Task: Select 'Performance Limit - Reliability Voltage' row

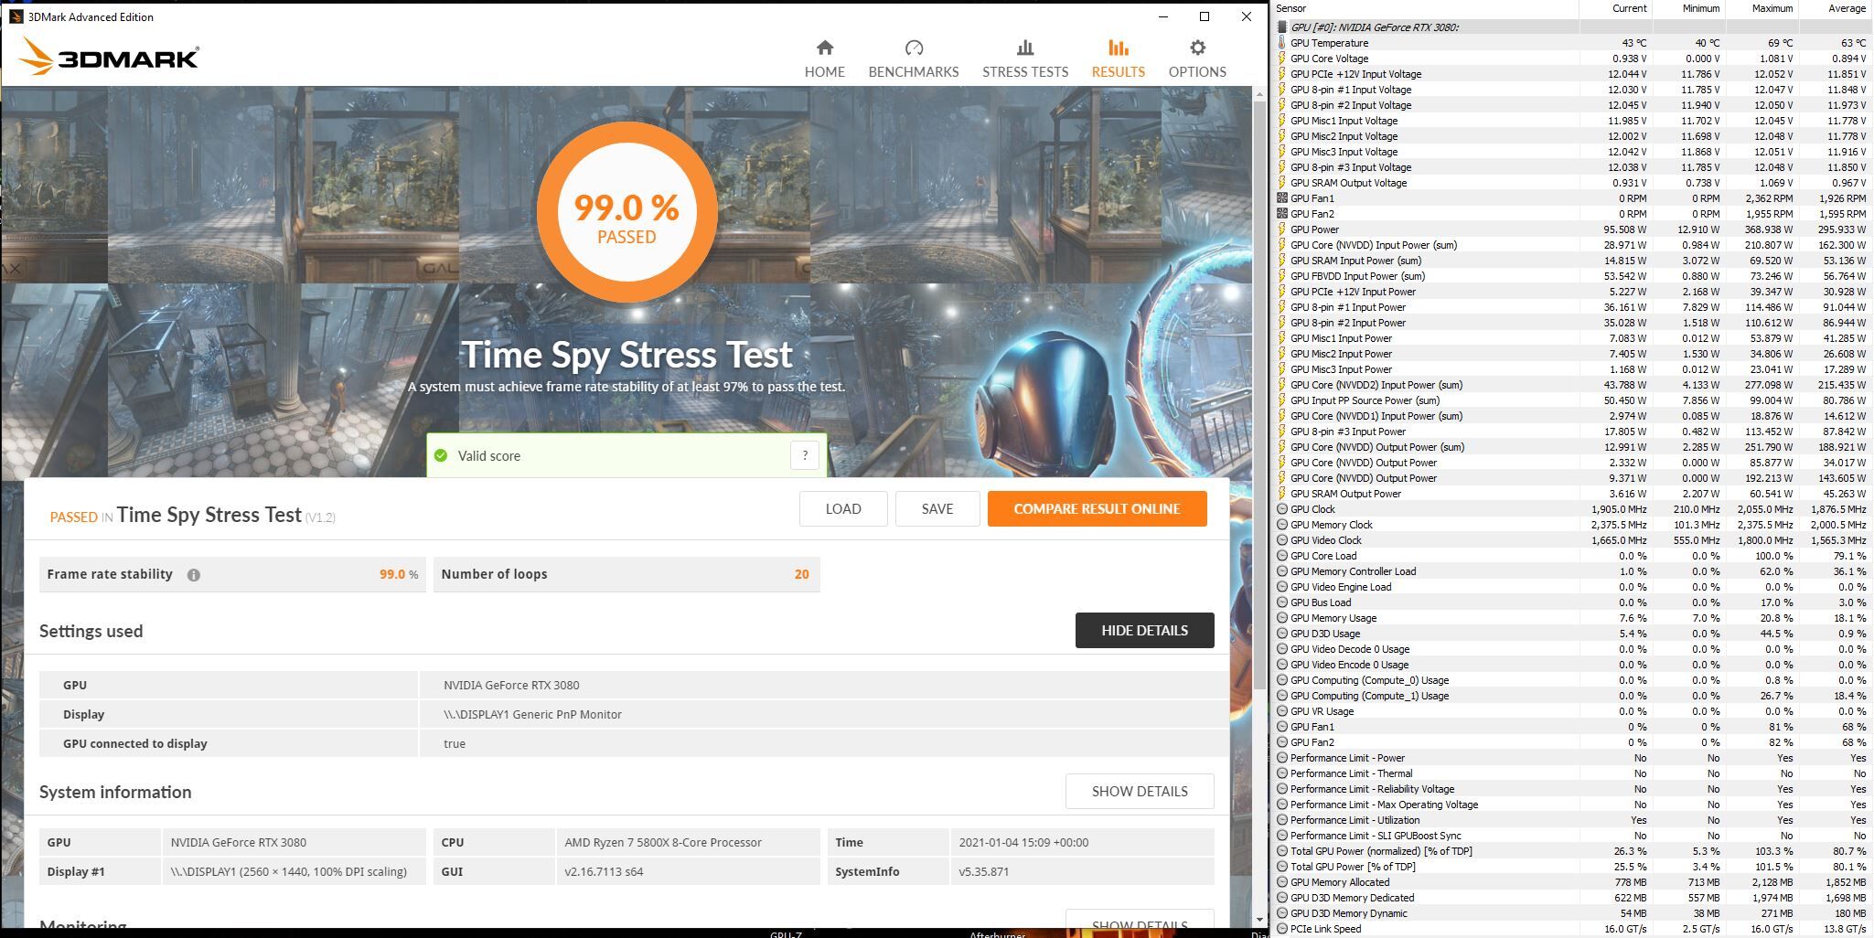Action: tap(1573, 789)
